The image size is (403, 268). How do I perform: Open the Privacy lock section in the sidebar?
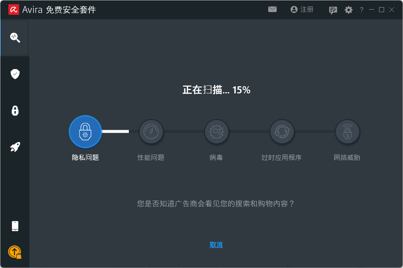coord(15,111)
